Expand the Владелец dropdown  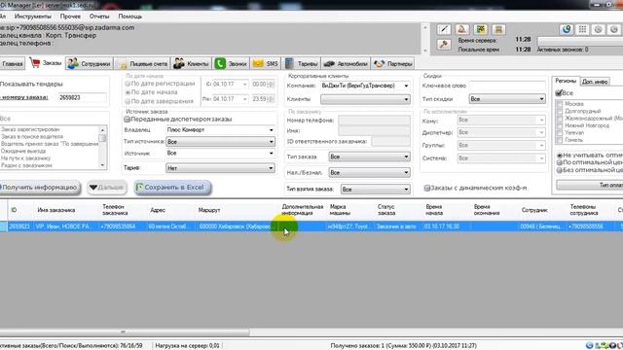[x=272, y=129]
